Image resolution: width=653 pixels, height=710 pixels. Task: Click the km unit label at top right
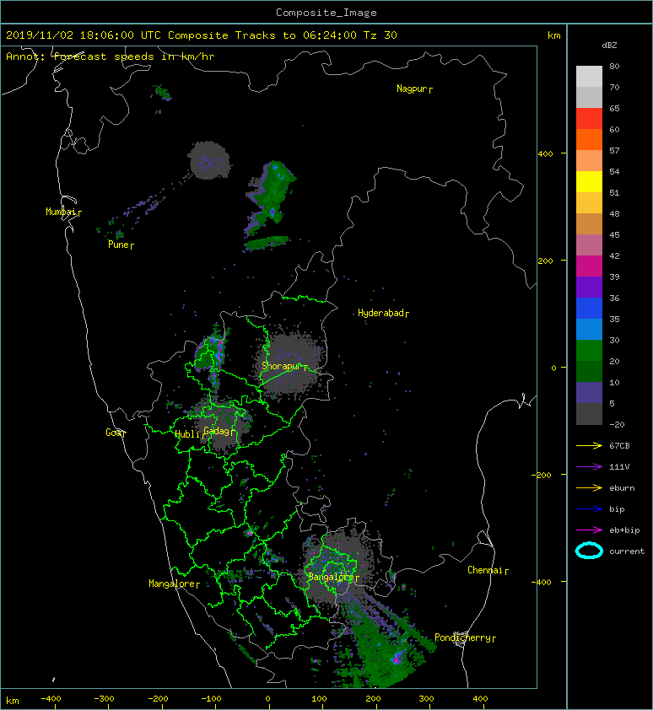(x=553, y=35)
